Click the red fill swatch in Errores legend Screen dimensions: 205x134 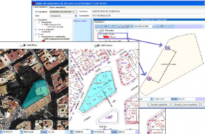tap(106, 37)
